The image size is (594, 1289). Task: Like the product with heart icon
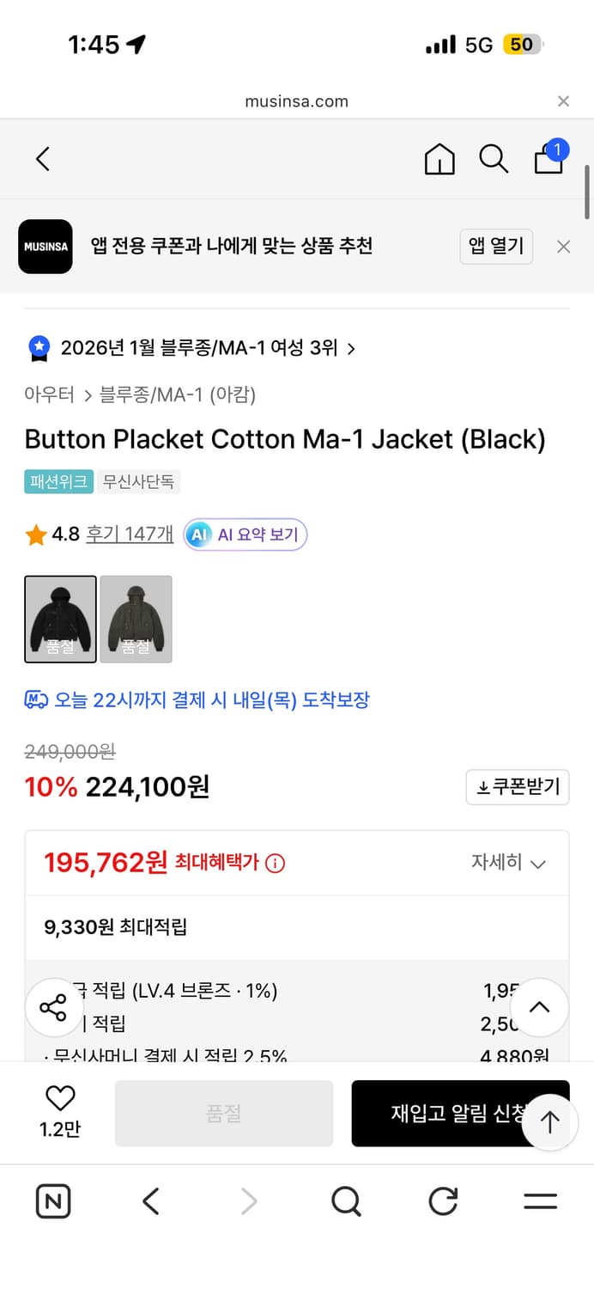(60, 1098)
